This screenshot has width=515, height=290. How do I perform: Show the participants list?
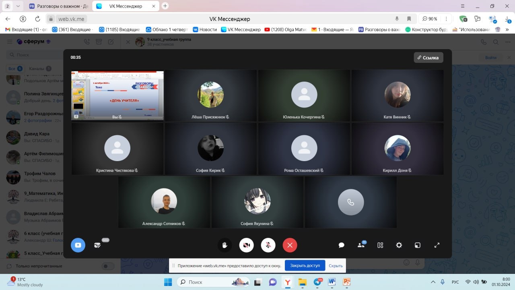pyautogui.click(x=361, y=245)
